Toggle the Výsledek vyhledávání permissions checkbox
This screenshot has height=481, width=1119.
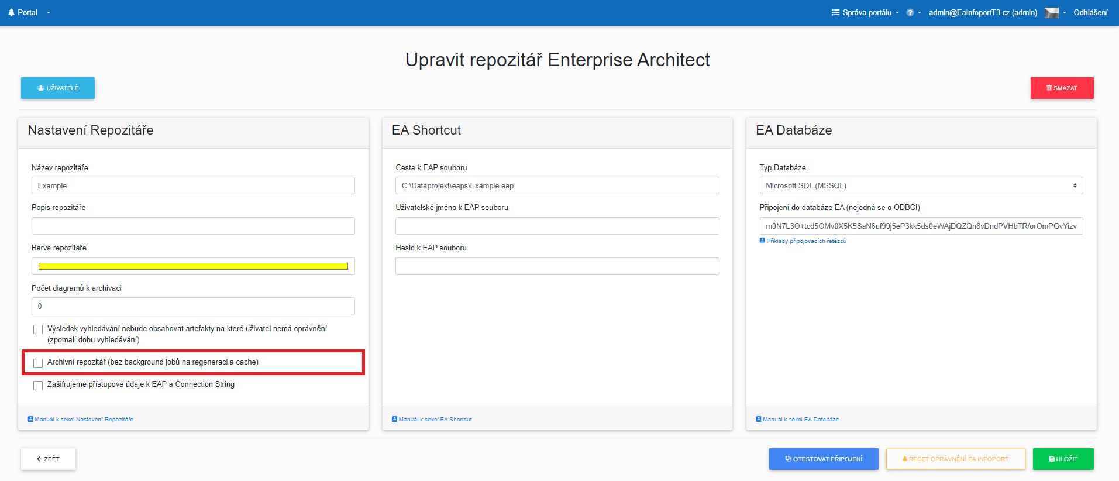coord(38,329)
